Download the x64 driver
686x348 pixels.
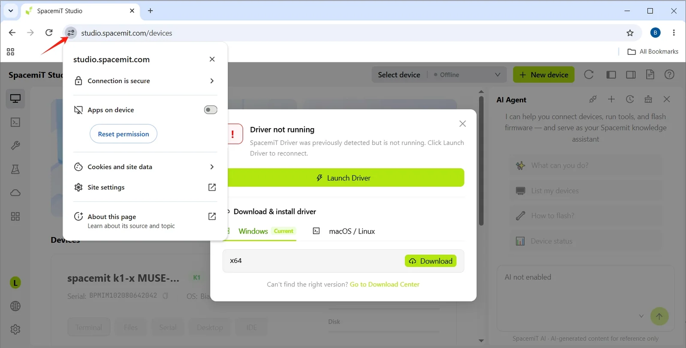point(430,261)
